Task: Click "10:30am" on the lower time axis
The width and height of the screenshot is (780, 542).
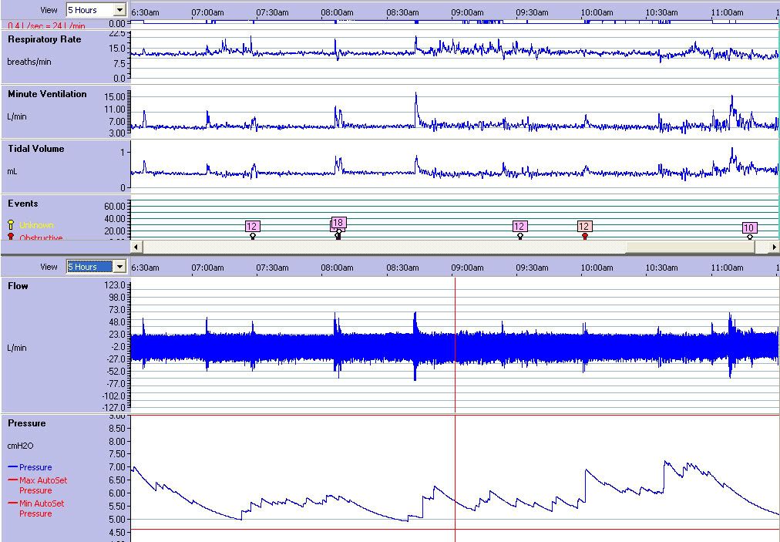Action: click(x=661, y=268)
